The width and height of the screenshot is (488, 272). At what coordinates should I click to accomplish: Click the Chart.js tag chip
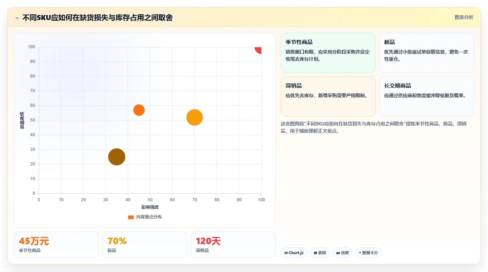[x=294, y=253]
